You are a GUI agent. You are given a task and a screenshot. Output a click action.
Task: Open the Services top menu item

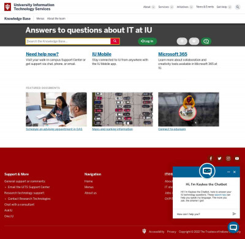[x=164, y=7]
